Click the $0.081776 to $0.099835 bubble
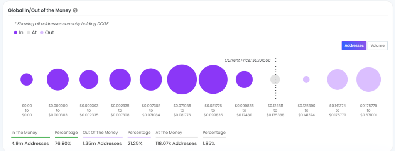 tap(213, 79)
